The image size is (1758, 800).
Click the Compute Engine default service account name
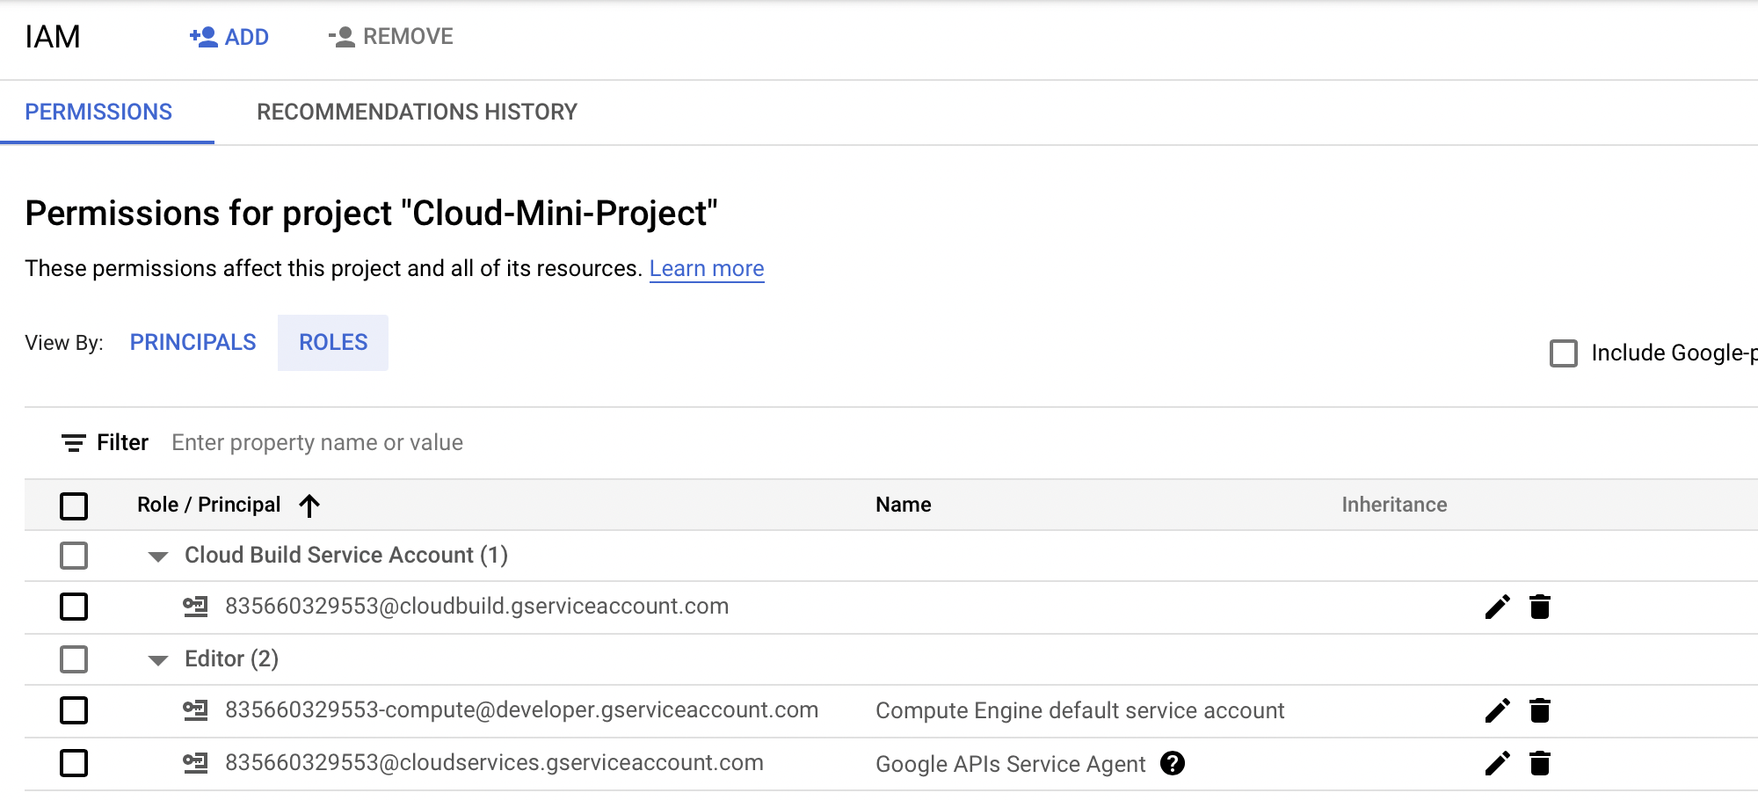coord(1080,710)
